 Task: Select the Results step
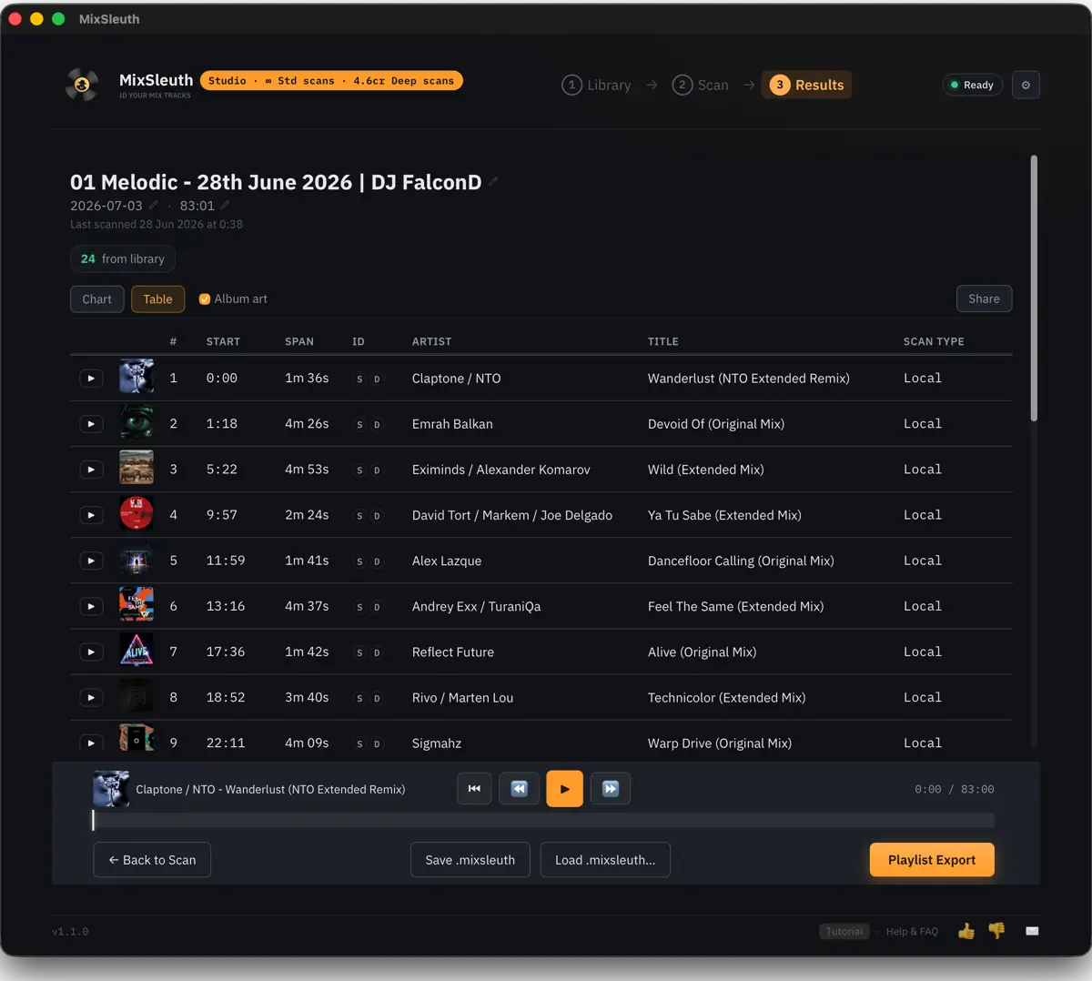pyautogui.click(x=807, y=85)
